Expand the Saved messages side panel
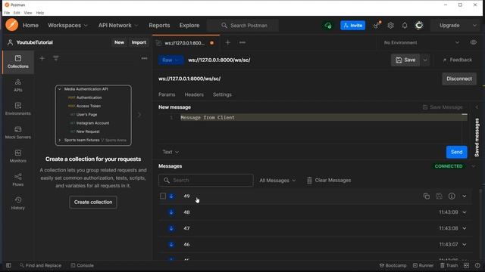Image resolution: width=485 pixels, height=272 pixels. (x=477, y=138)
